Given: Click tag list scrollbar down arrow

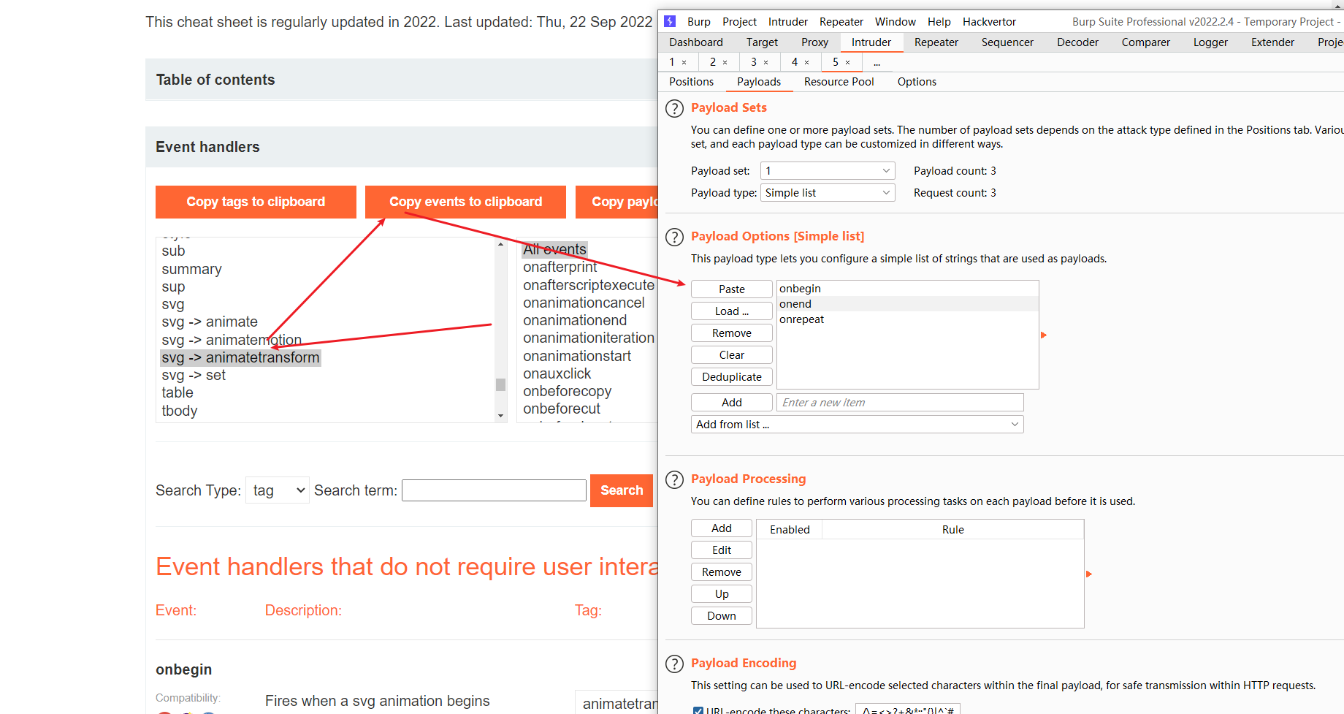Looking at the screenshot, I should (500, 416).
